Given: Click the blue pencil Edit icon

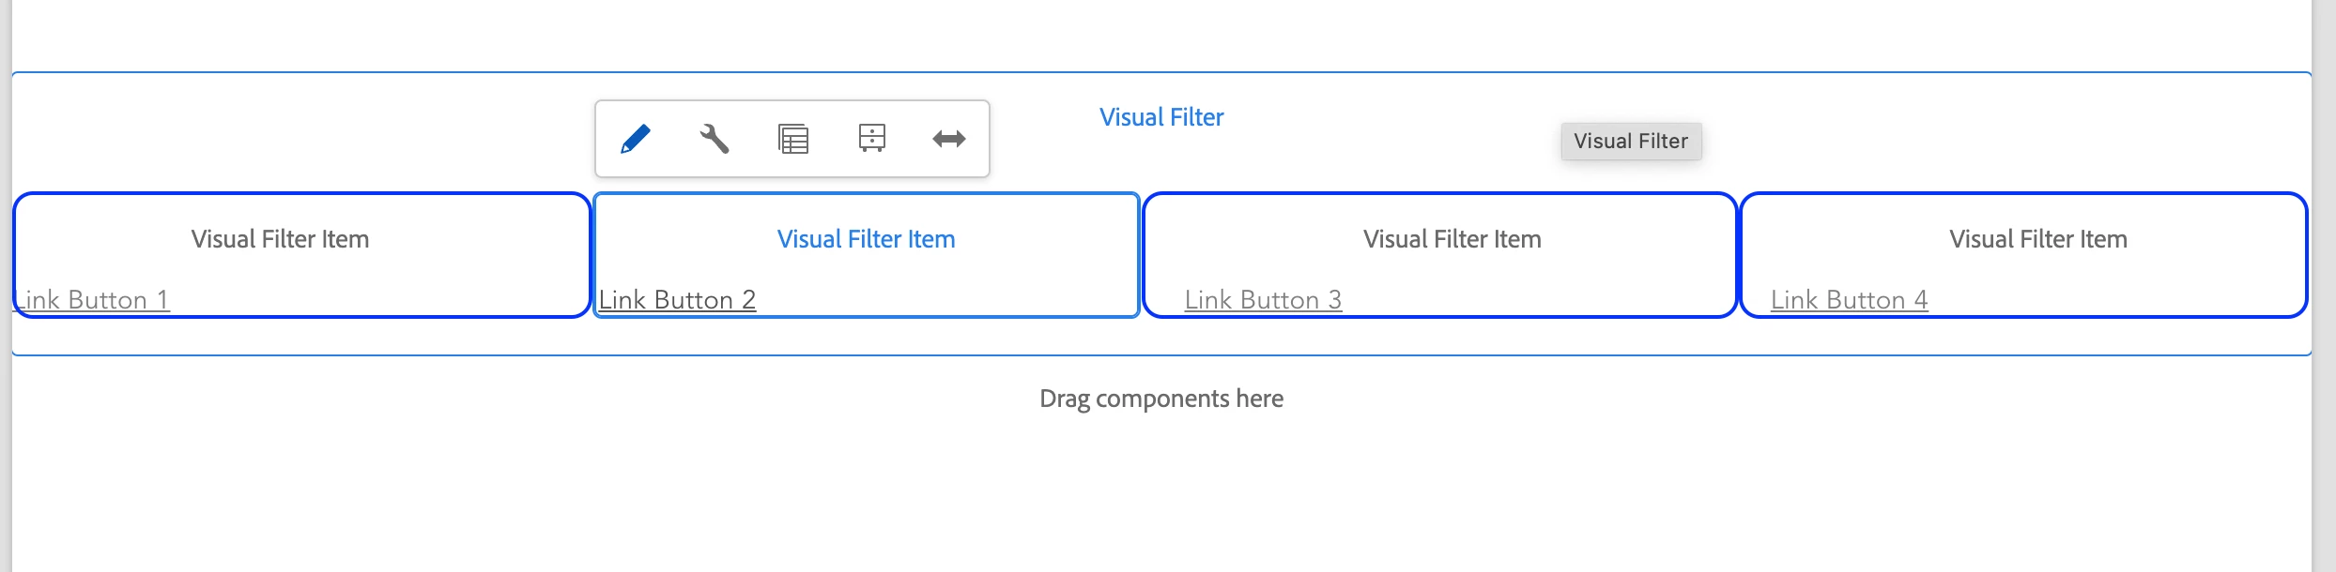Looking at the screenshot, I should pos(636,139).
